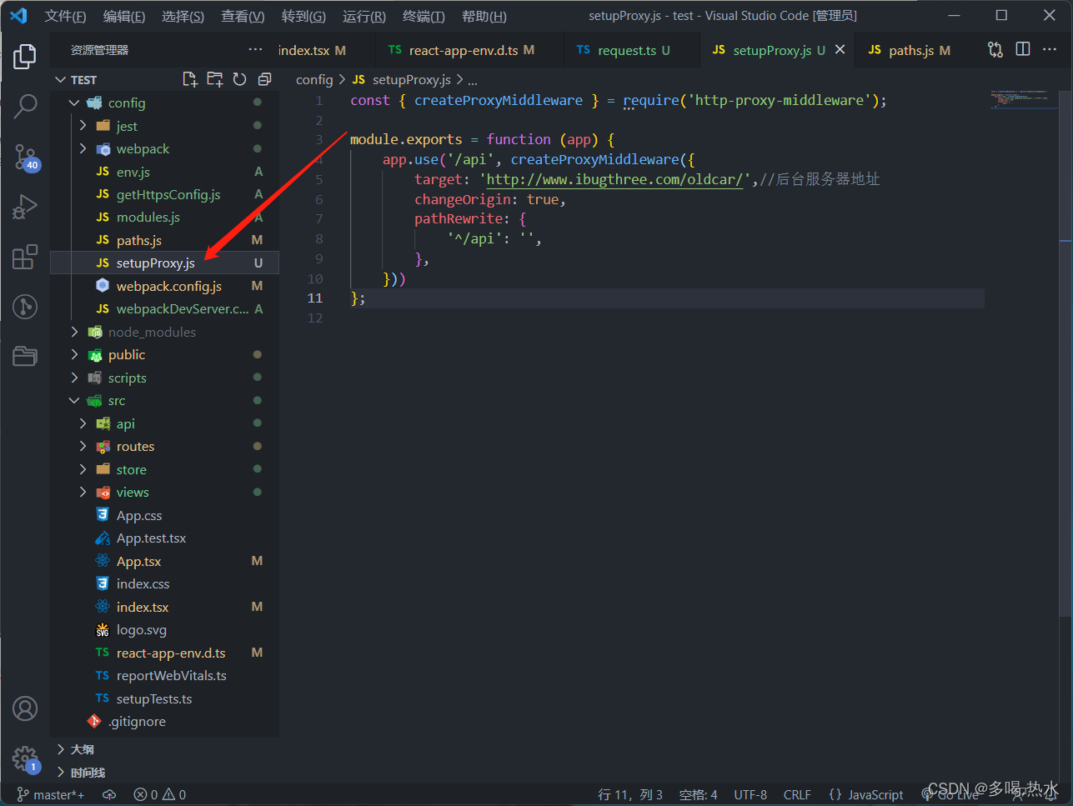Change line ending via CRLF status item
The image size is (1073, 806).
[797, 795]
